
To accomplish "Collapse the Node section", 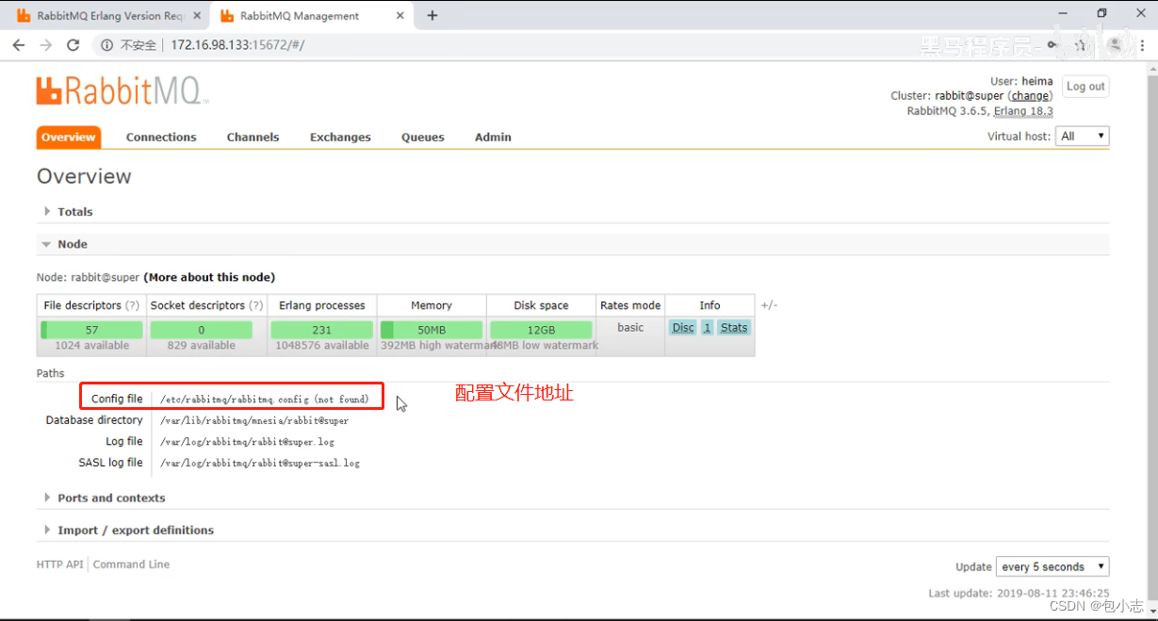I will click(x=72, y=244).
